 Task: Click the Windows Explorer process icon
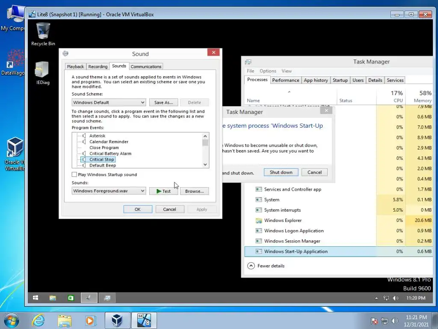coord(259,221)
